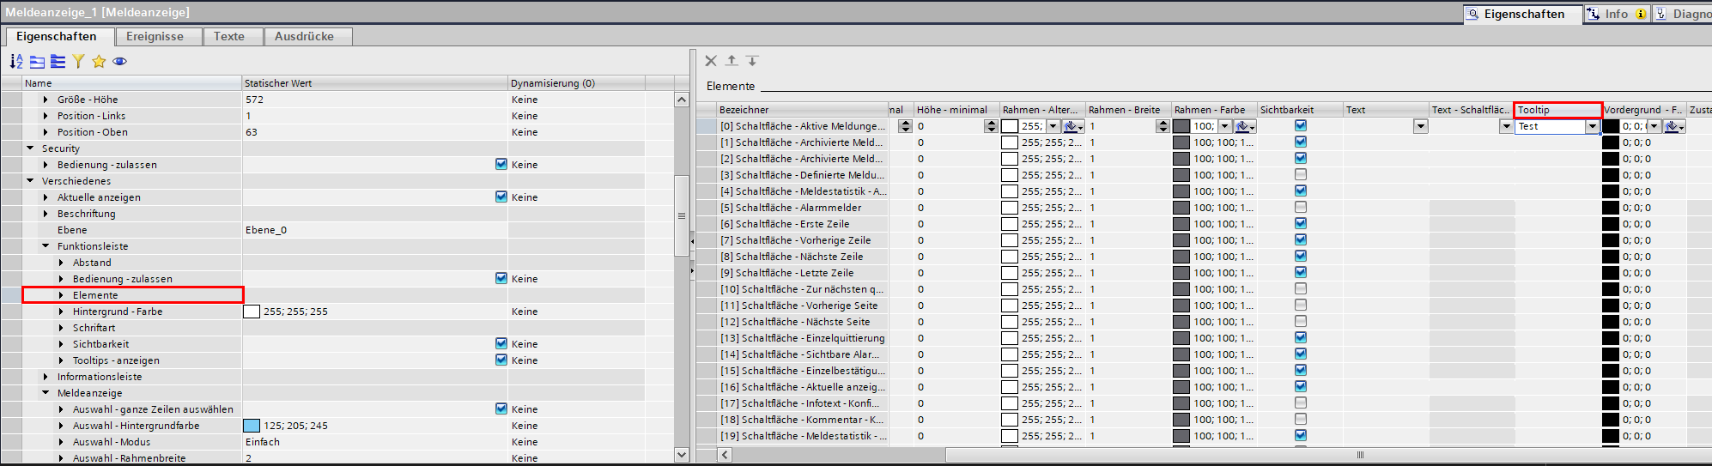The image size is (1712, 466).
Task: Click the Statischer Wert column header
Action: (x=374, y=83)
